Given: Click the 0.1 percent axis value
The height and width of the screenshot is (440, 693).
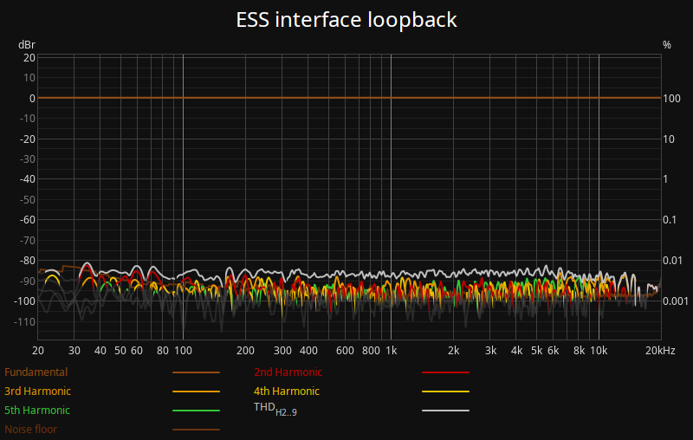Looking at the screenshot, I should [x=670, y=219].
